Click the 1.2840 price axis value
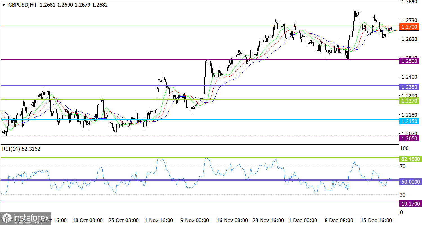This screenshot has height=225, width=422. 409,2
